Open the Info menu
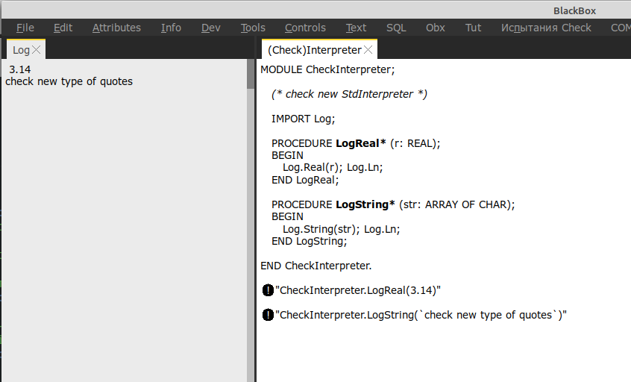The height and width of the screenshot is (382, 631). [x=171, y=28]
